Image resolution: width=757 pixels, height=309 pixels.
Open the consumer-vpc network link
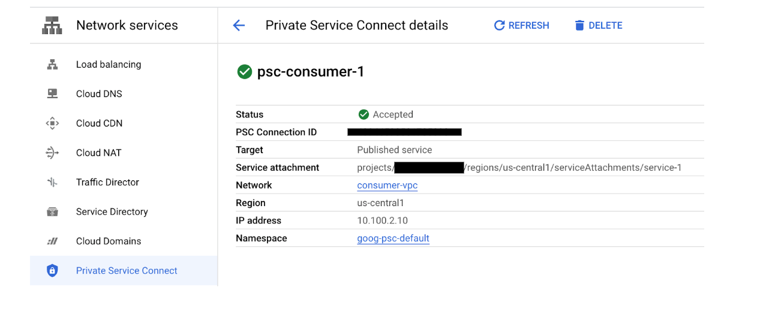(x=387, y=185)
